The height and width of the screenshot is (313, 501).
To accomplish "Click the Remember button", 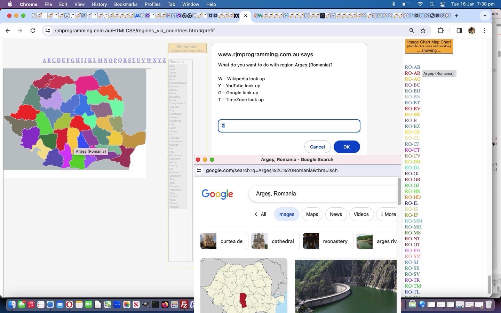I will pyautogui.click(x=188, y=48).
